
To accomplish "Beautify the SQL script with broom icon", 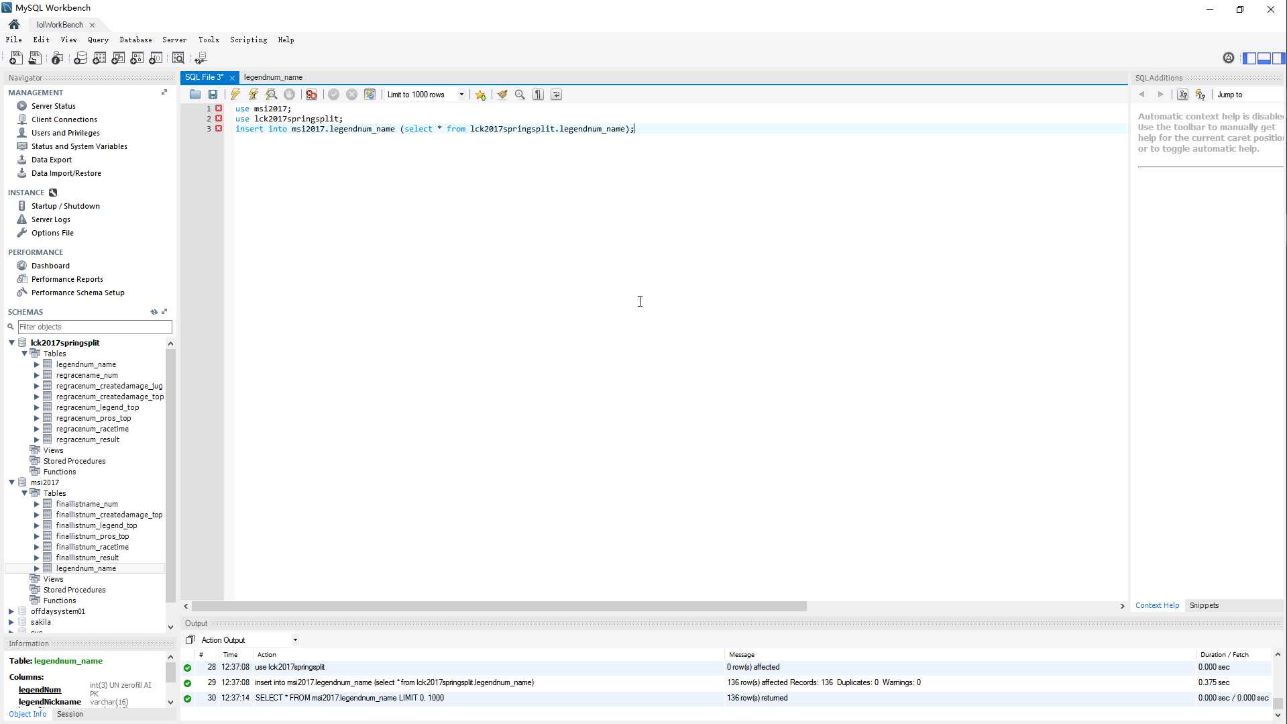I will pos(502,95).
